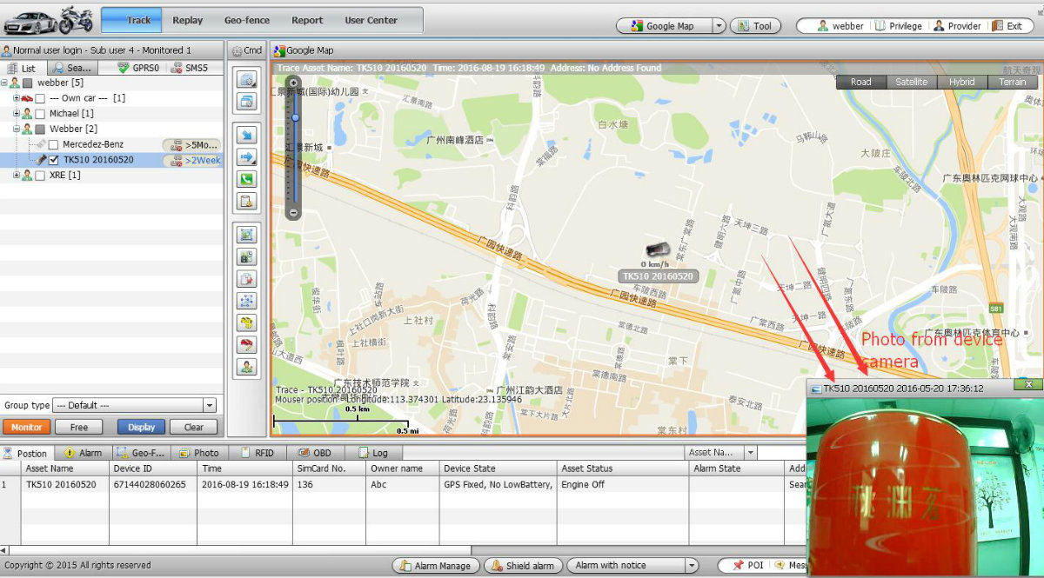Open the OBD tab in bottom panel
This screenshot has height=578, width=1044.
pos(314,453)
